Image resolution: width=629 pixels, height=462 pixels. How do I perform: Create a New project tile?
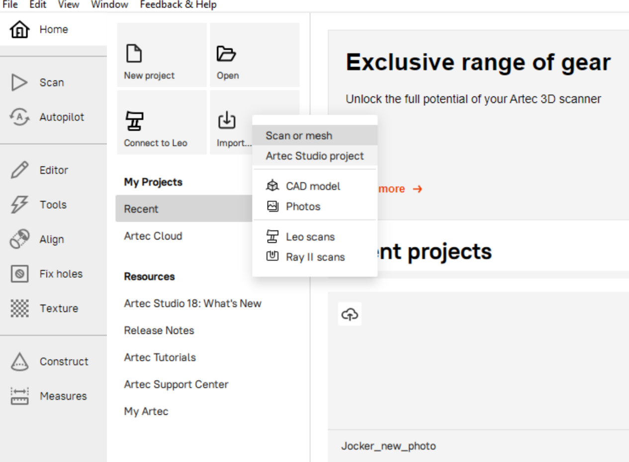[x=162, y=56]
